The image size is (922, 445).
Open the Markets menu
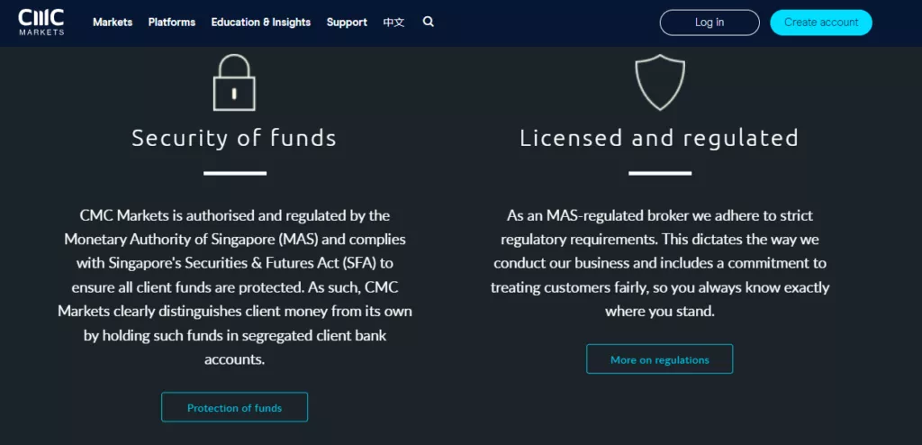pyautogui.click(x=113, y=23)
